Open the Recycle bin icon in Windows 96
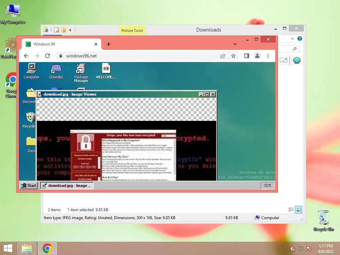 tap(29, 120)
